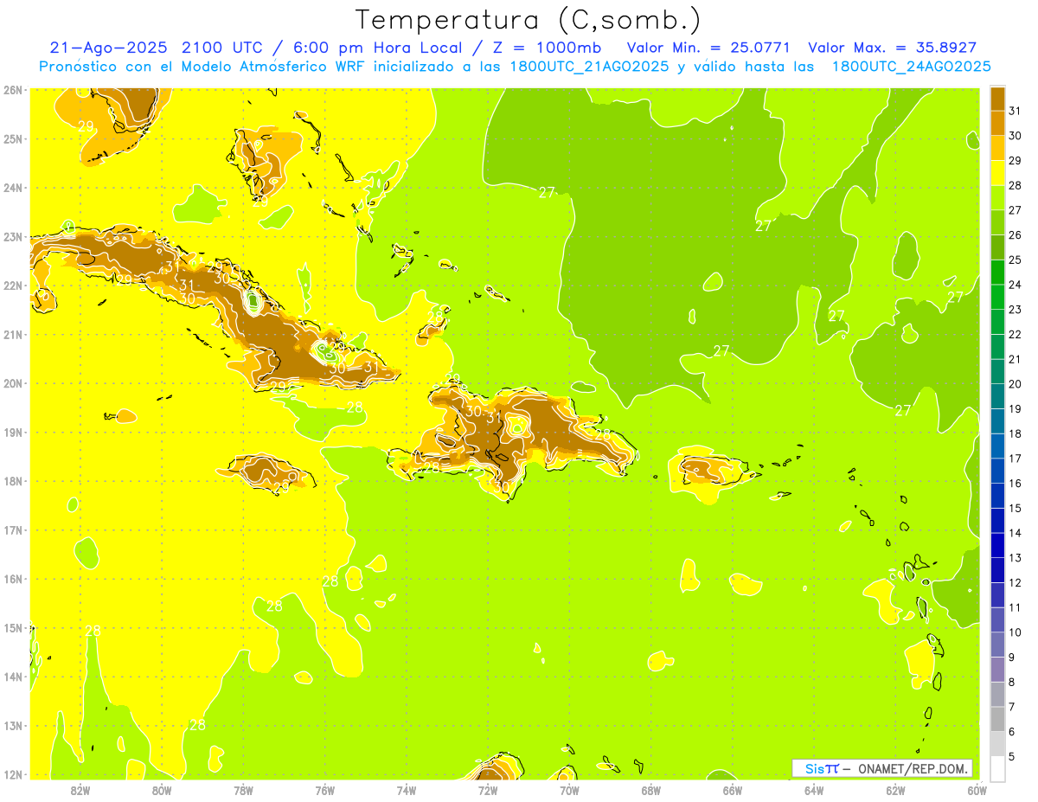
Task: Click the '18N' latitude axis label
Action: 13,481
